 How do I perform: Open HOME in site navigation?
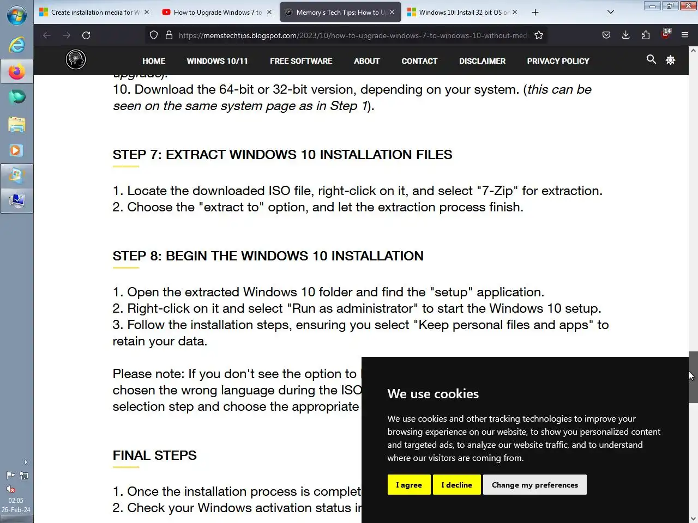tap(154, 61)
